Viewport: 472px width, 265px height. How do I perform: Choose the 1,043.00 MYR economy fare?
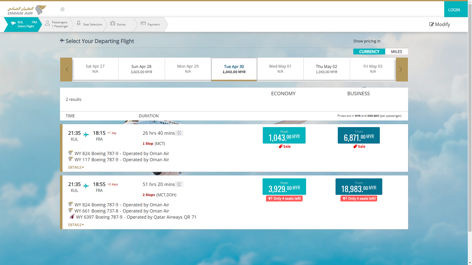(x=284, y=135)
